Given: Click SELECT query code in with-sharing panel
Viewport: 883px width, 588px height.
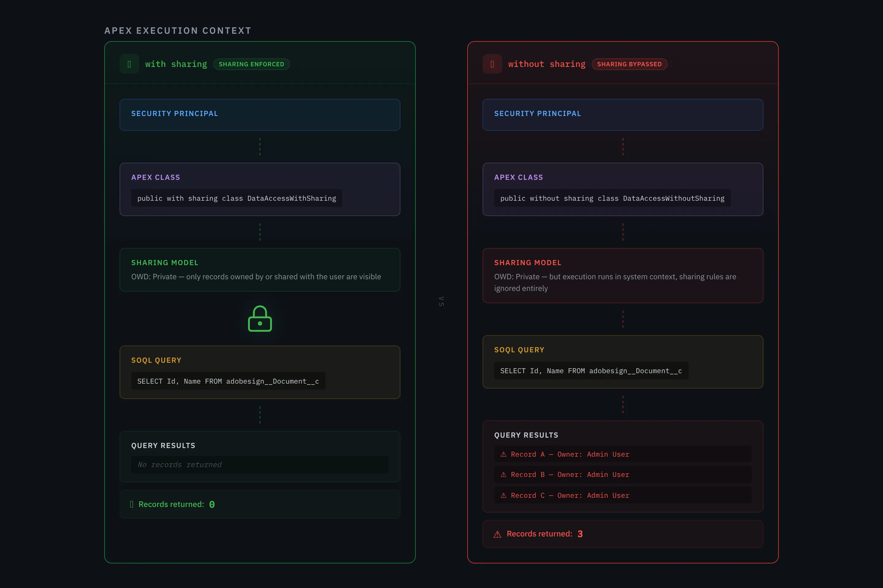Looking at the screenshot, I should click(228, 381).
